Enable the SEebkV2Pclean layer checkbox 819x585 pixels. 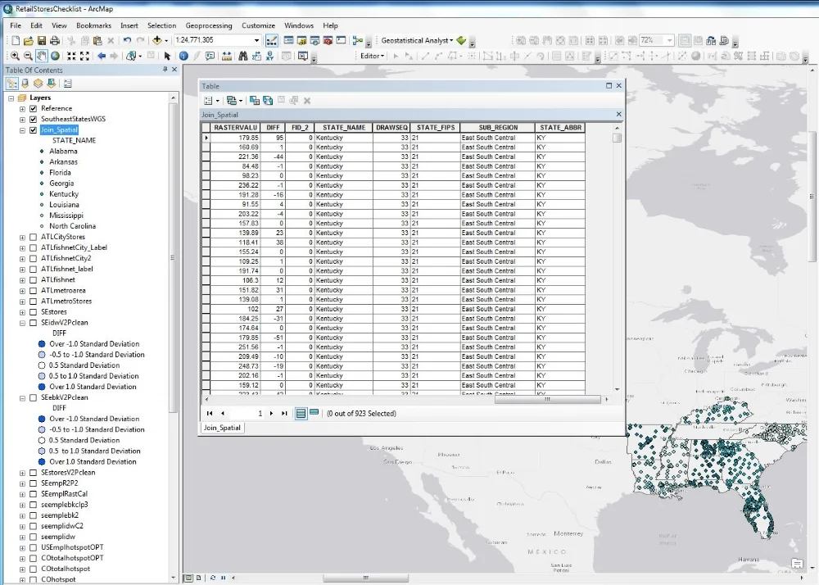[x=34, y=397]
